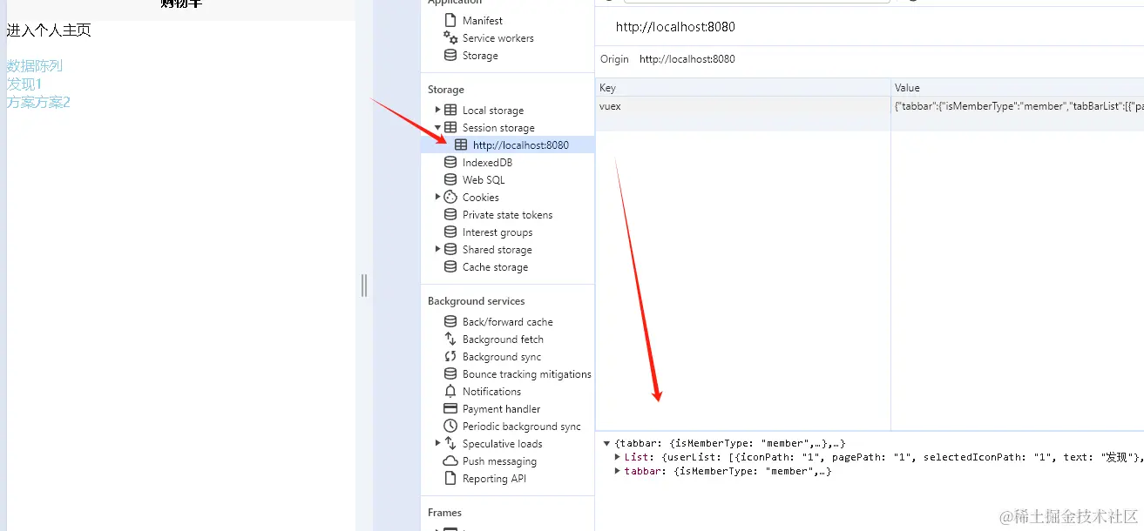This screenshot has width=1144, height=531.
Task: Select IndexedDB in the Storage section
Action: point(487,162)
